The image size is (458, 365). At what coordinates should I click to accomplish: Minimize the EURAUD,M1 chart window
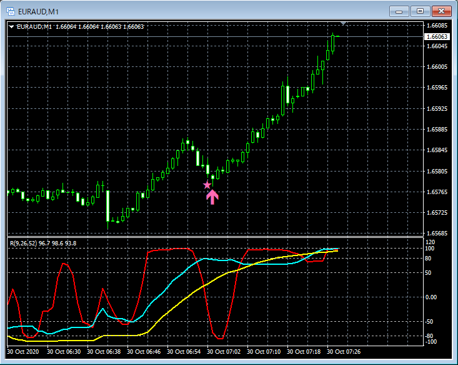pyautogui.click(x=399, y=11)
